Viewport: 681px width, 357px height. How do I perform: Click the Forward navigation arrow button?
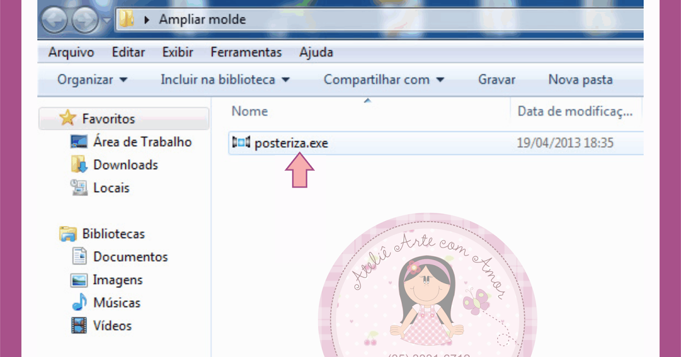pos(85,21)
